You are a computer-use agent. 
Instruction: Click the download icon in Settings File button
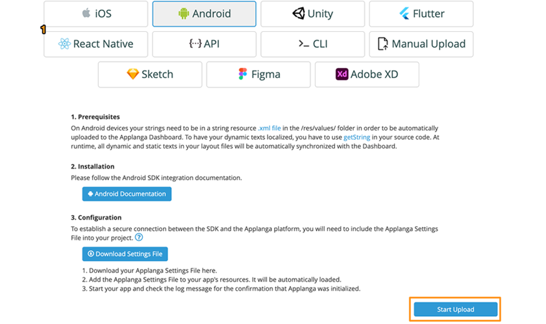(x=90, y=254)
